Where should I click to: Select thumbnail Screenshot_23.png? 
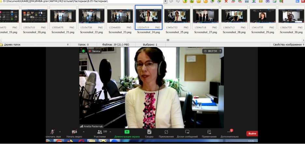[120, 18]
